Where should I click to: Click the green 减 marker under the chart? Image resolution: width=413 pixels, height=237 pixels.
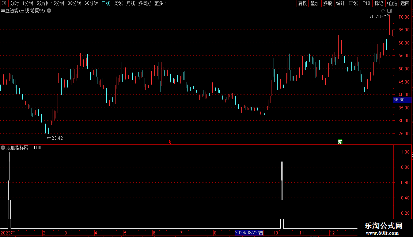pos(340,142)
